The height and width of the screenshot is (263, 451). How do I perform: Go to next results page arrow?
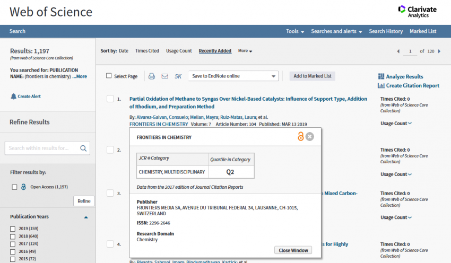pyautogui.click(x=439, y=51)
